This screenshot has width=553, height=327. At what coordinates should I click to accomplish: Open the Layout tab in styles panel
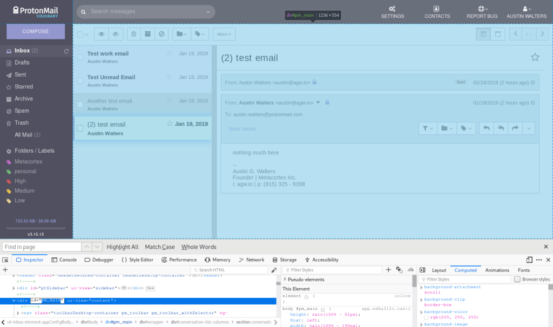pyautogui.click(x=439, y=270)
